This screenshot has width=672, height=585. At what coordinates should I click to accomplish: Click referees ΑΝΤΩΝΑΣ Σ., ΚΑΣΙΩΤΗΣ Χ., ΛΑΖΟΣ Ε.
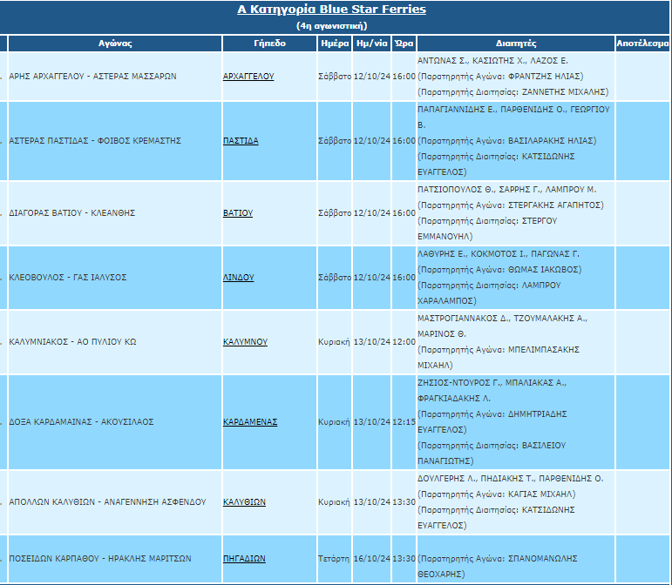click(x=492, y=61)
